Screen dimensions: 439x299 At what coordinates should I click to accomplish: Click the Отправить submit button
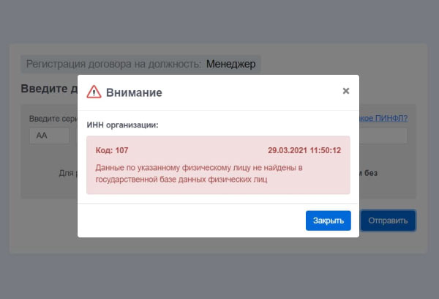coord(388,221)
